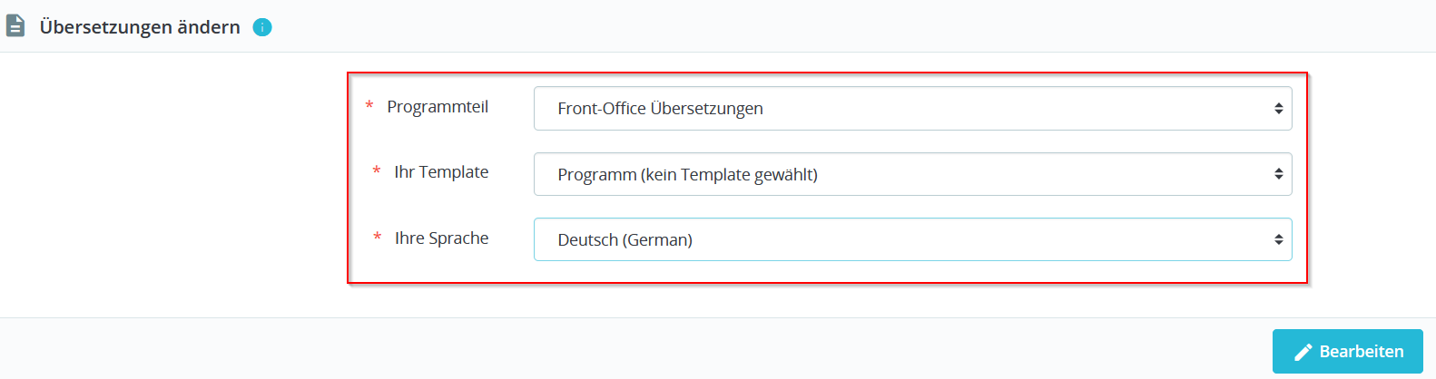Click the Ihre Sprache field label

coord(441,238)
